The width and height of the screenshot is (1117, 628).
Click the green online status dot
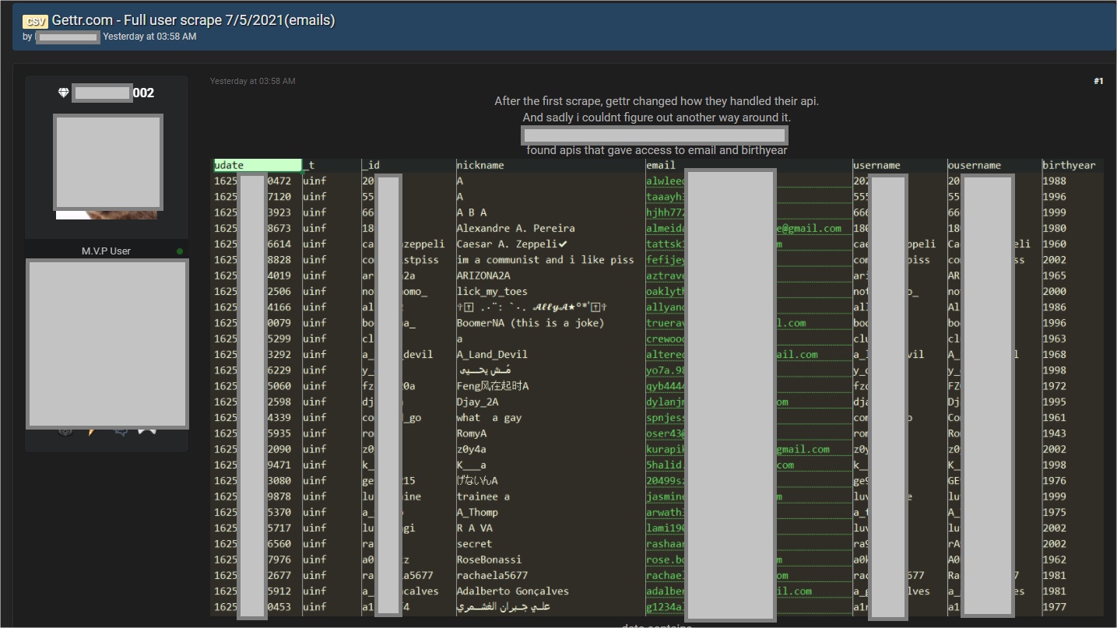pos(180,251)
